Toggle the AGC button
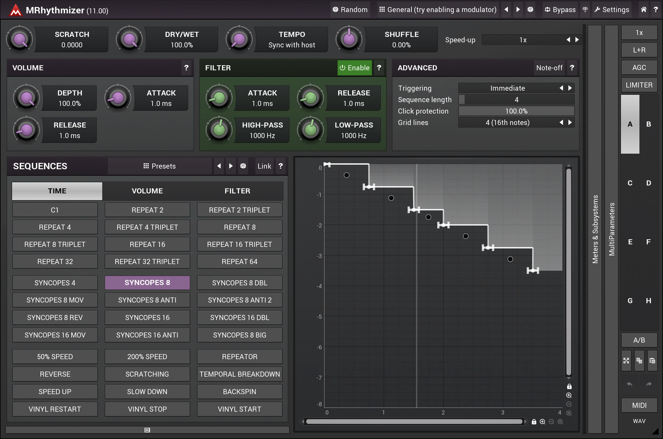The width and height of the screenshot is (663, 439). (639, 68)
